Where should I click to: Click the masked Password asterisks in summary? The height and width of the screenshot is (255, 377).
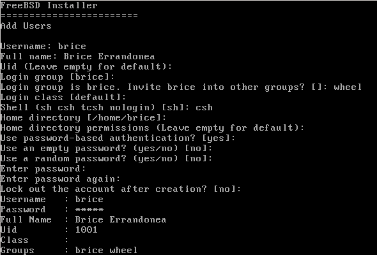pos(89,210)
